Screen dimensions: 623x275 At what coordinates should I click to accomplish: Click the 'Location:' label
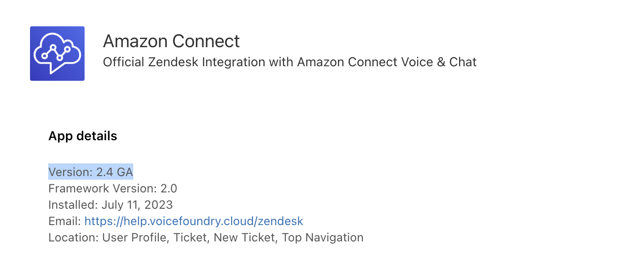click(74, 237)
